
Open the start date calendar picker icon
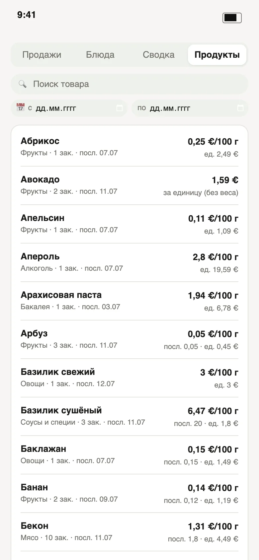pyautogui.click(x=120, y=108)
